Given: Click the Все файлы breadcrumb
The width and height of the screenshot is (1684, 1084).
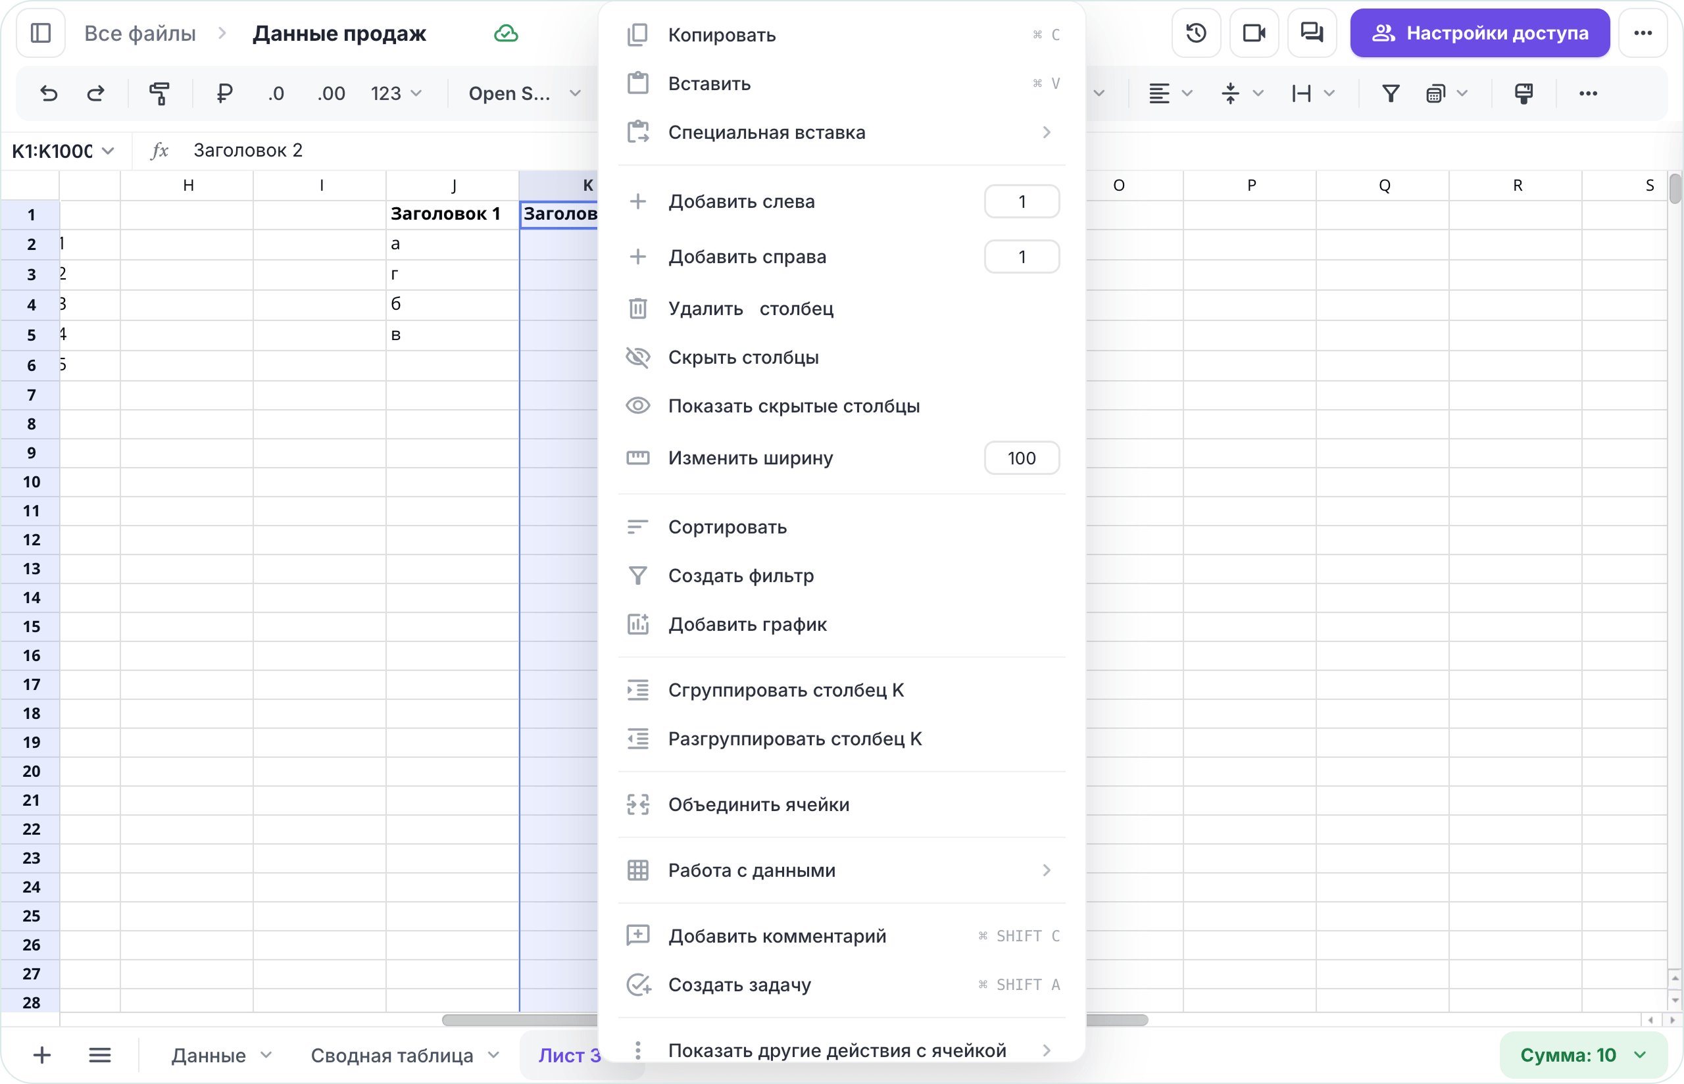Looking at the screenshot, I should coord(140,33).
